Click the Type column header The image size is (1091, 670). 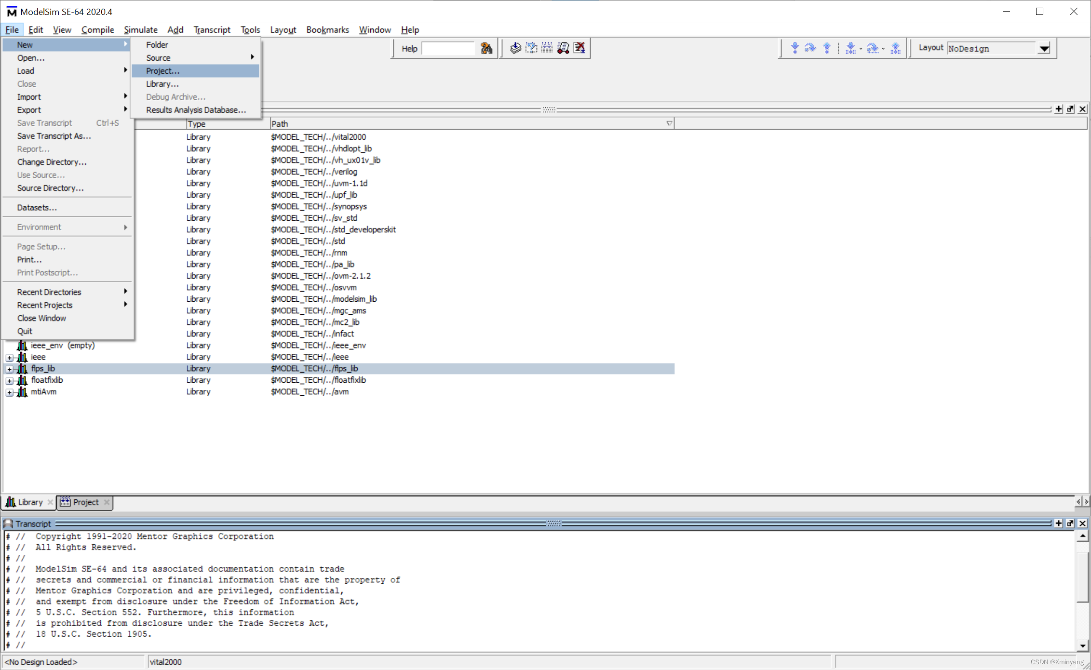point(228,124)
